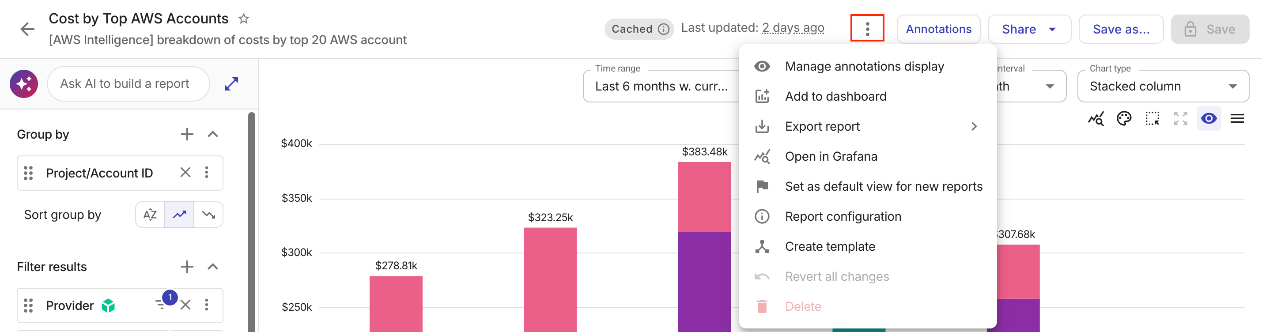Image resolution: width=1262 pixels, height=332 pixels.
Task: Activate the chart area selection tool
Action: [x=1152, y=118]
